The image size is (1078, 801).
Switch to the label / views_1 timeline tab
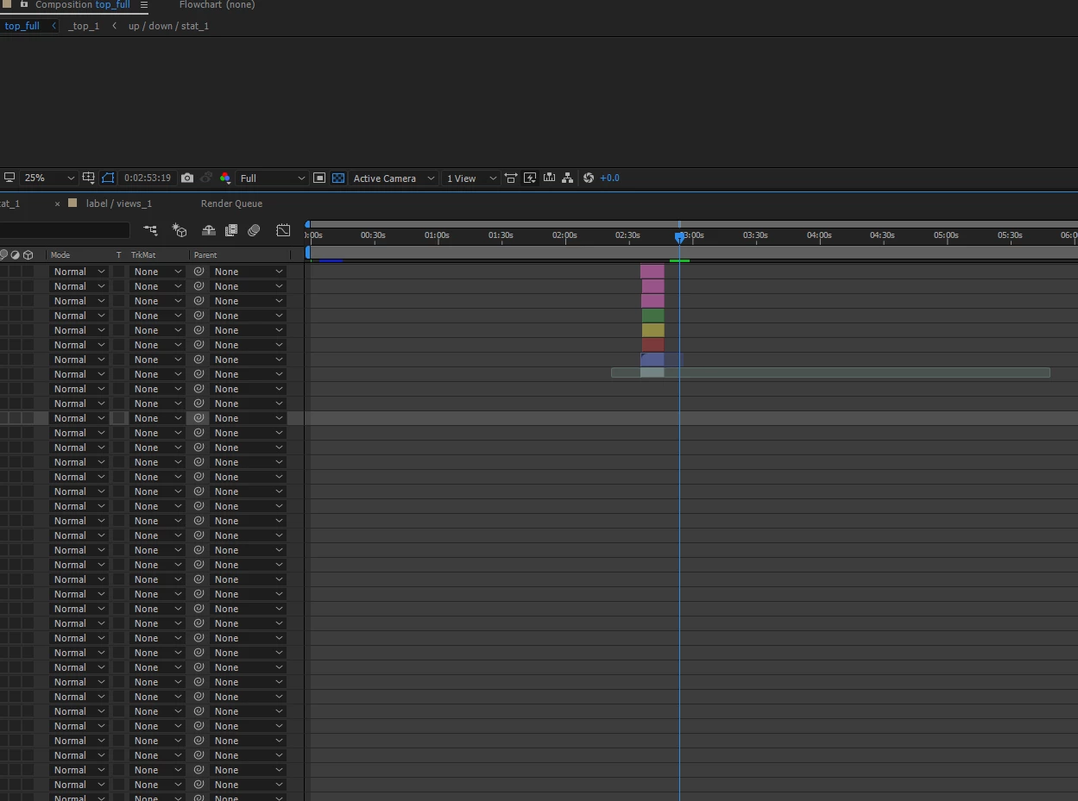pos(119,203)
